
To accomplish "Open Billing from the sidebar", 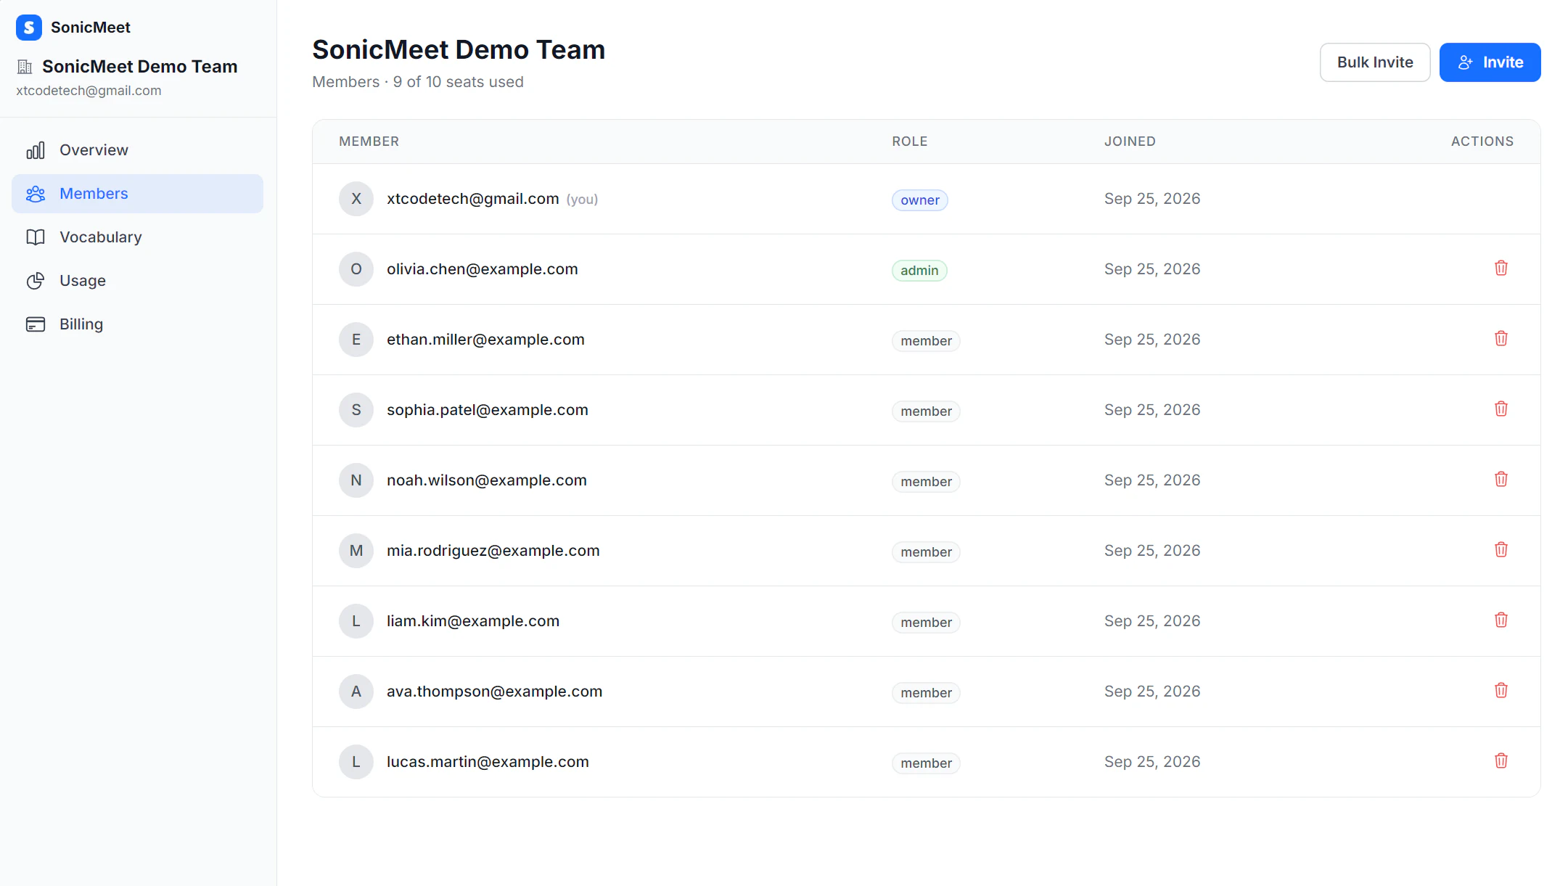I will pyautogui.click(x=137, y=324).
